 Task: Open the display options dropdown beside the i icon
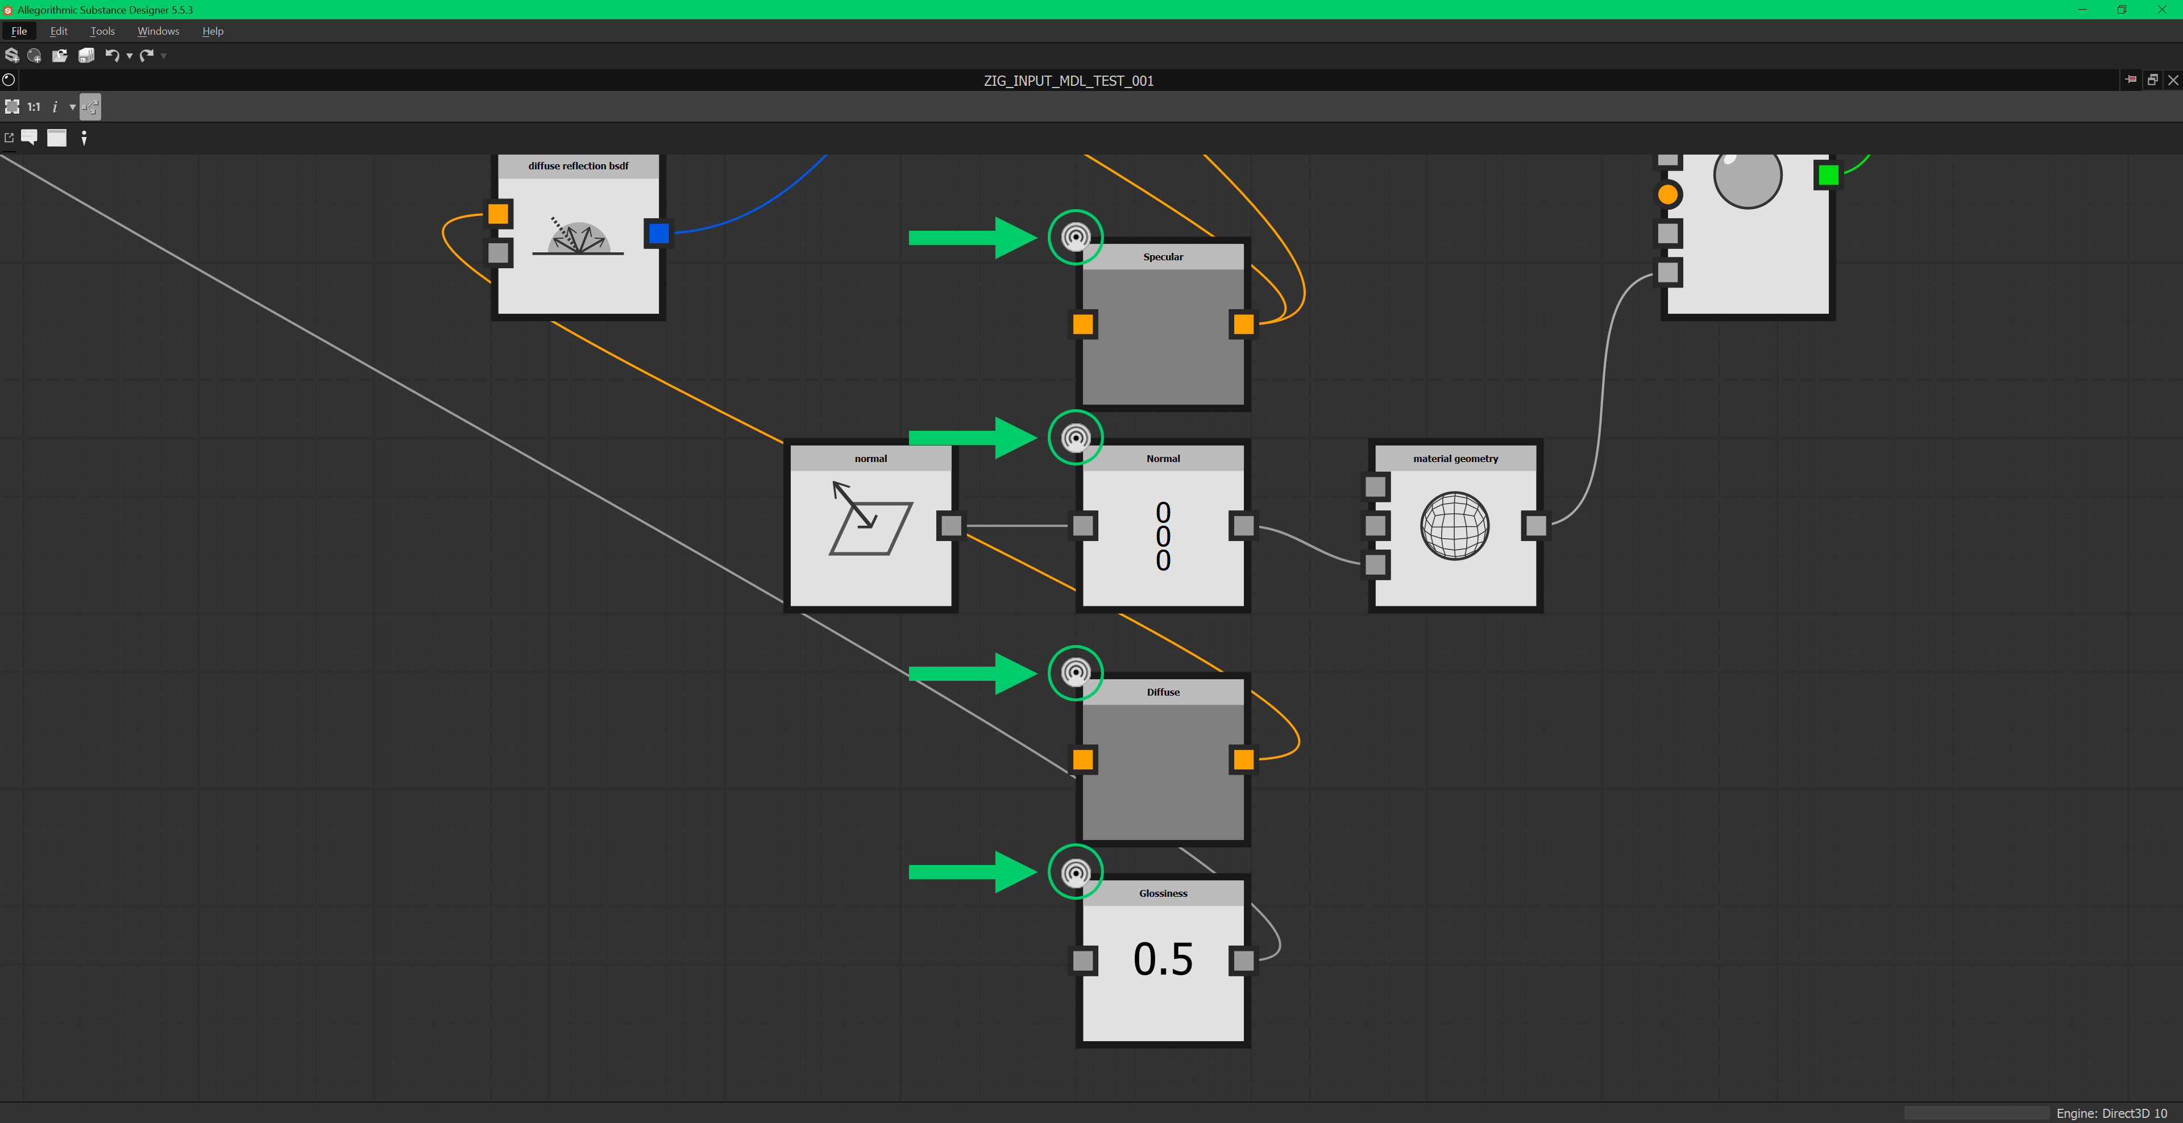[x=72, y=107]
